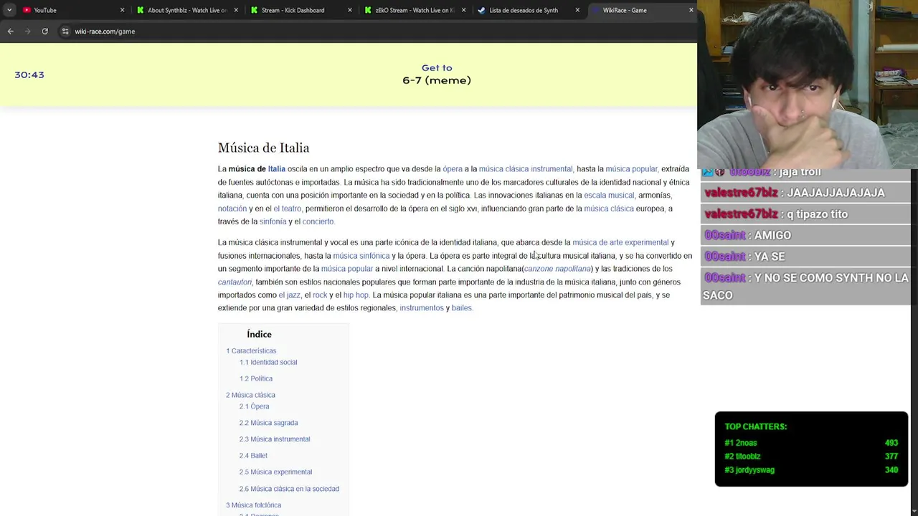
Task: Close the Lista de deseados tab
Action: pos(577,10)
